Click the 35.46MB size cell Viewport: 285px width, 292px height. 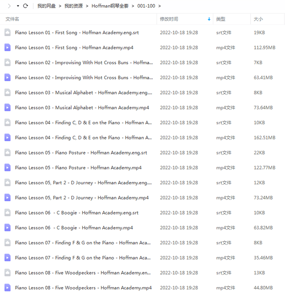263,258
